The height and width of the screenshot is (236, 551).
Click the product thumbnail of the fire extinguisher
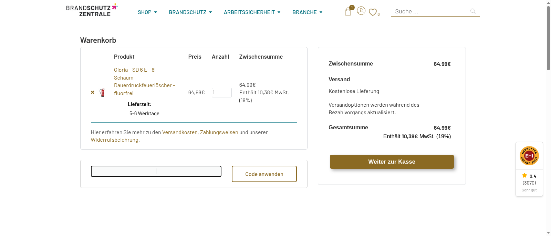(102, 92)
